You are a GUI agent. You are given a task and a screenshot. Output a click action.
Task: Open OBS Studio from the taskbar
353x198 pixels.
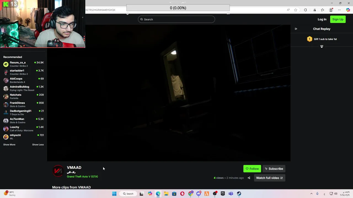[215, 194]
